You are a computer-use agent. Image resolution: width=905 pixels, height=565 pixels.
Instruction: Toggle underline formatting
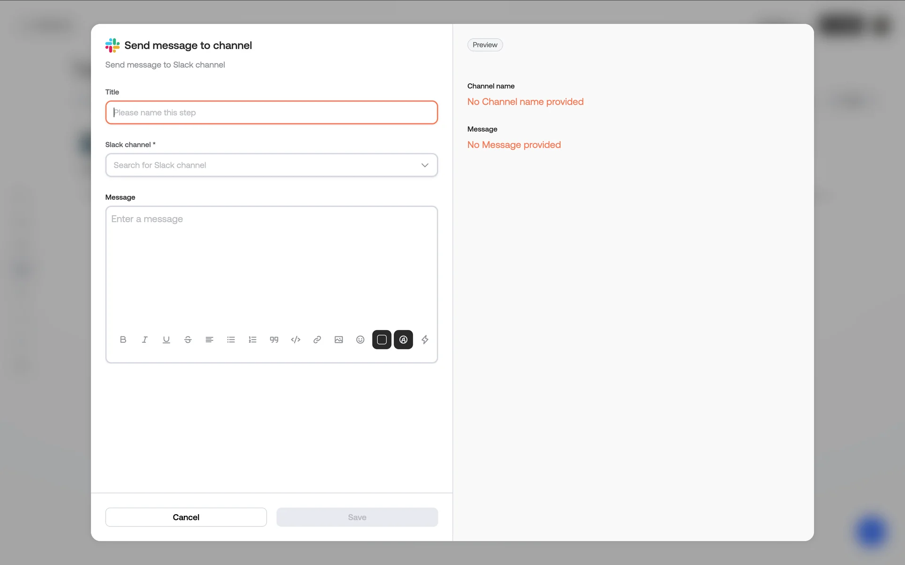coord(166,339)
